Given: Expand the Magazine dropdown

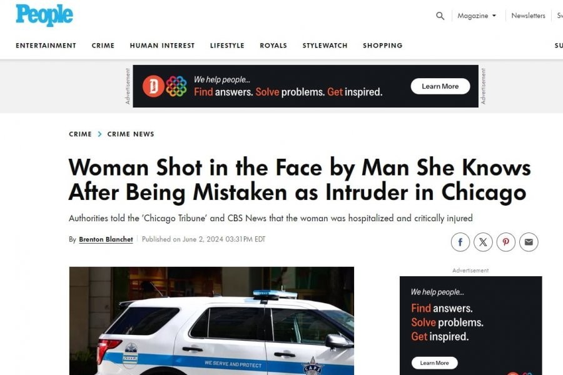Looking at the screenshot, I should 477,16.
